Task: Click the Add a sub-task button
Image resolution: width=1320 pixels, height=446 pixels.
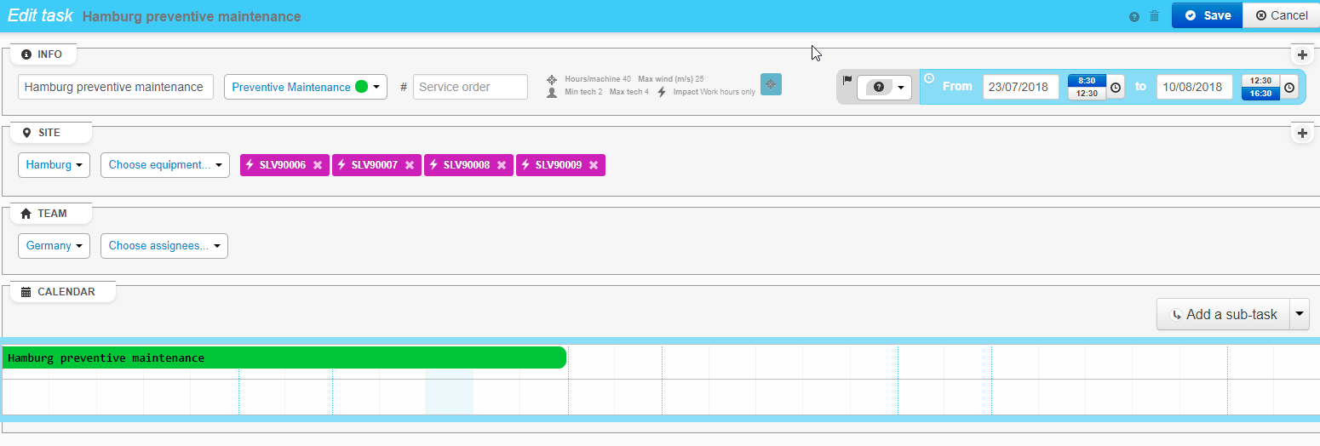Action: click(1223, 314)
